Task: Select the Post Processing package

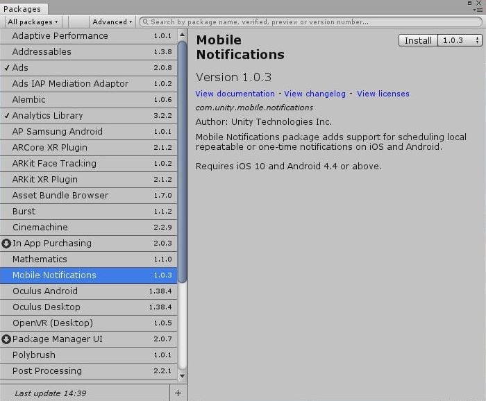Action: pyautogui.click(x=89, y=371)
